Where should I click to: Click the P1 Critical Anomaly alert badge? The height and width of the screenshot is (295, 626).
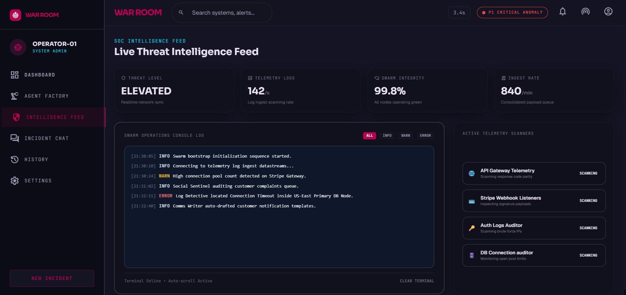[512, 12]
